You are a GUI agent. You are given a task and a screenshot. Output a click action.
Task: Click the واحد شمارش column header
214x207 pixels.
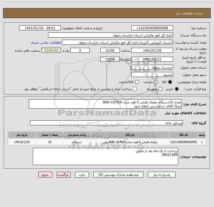click(x=77, y=135)
